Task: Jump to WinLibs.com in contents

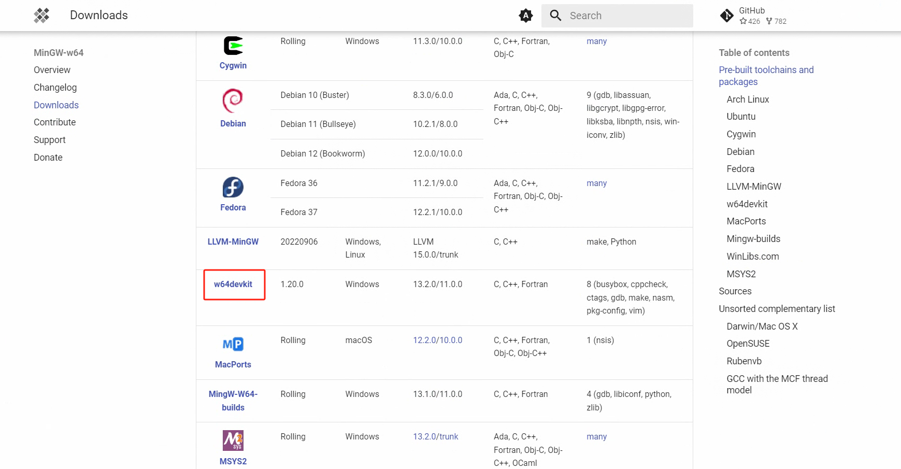Action: [752, 257]
